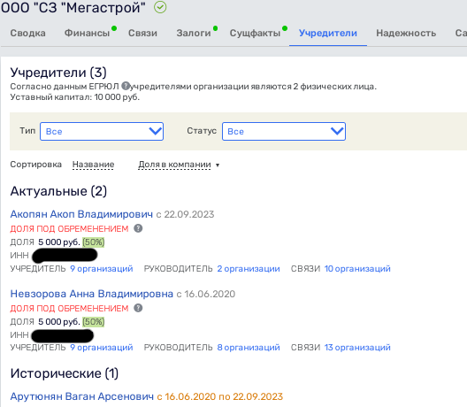Open the ЕГРЮЛ help question-mark icon

[126, 86]
